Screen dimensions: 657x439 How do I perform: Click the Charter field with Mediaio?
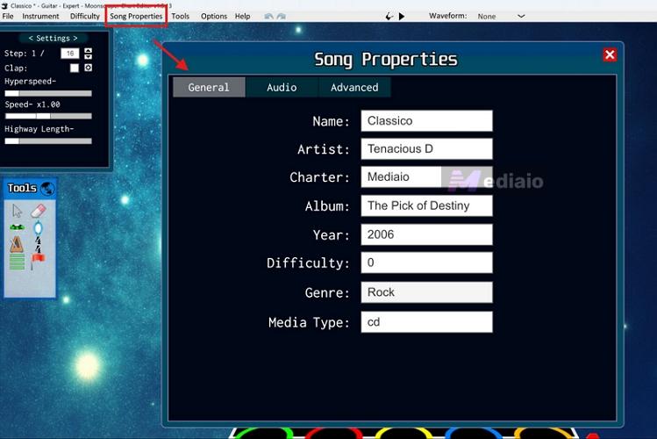click(x=426, y=177)
